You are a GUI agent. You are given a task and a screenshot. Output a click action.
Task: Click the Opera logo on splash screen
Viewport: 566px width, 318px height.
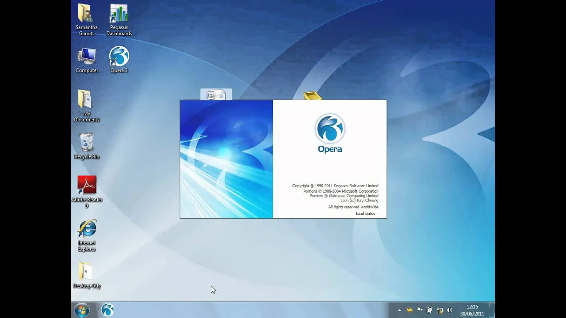pos(330,129)
